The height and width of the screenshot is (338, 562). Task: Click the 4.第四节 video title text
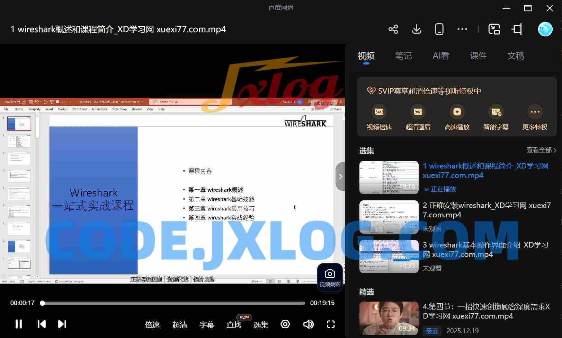pyautogui.click(x=486, y=311)
